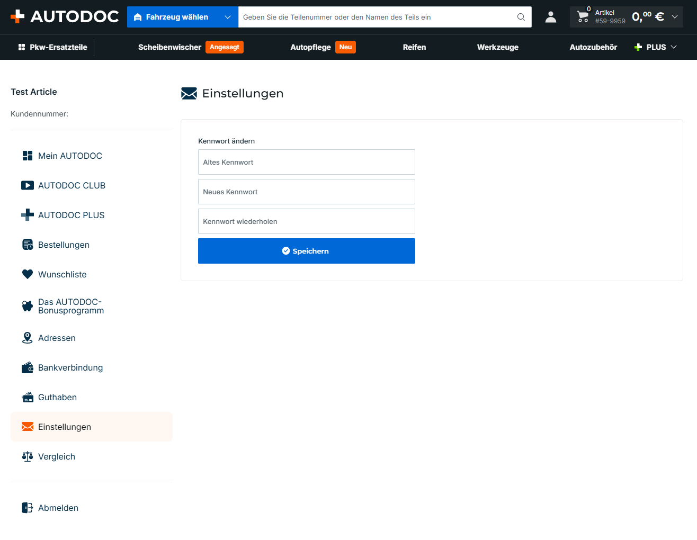Save the password with Speichern button

pos(307,251)
